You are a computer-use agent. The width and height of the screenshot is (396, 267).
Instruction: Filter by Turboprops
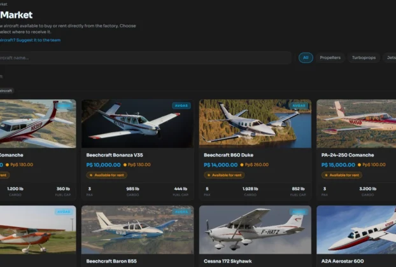(x=364, y=58)
